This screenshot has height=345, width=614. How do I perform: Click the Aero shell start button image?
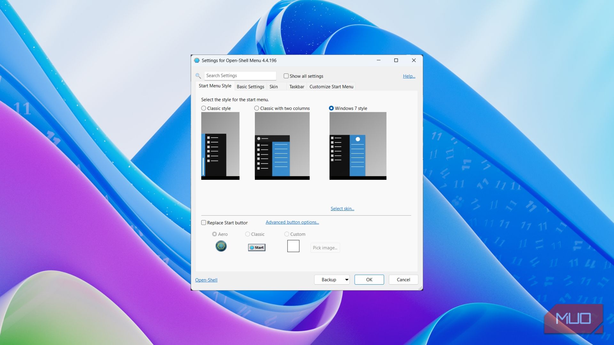221,246
